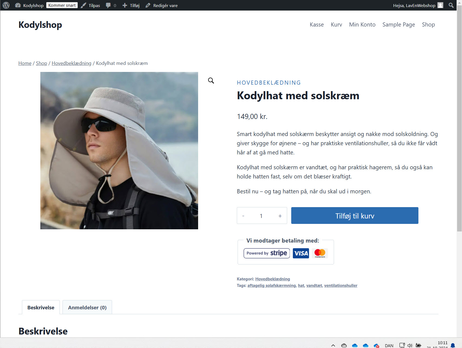Select Min Konto in navigation menu
Screen dimensions: 462x348
[362, 25]
